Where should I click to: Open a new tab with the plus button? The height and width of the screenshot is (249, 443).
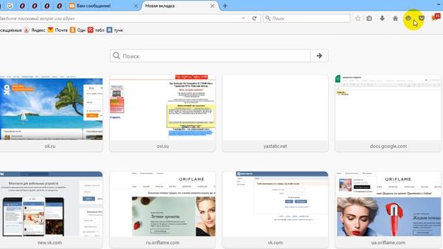tap(225, 6)
